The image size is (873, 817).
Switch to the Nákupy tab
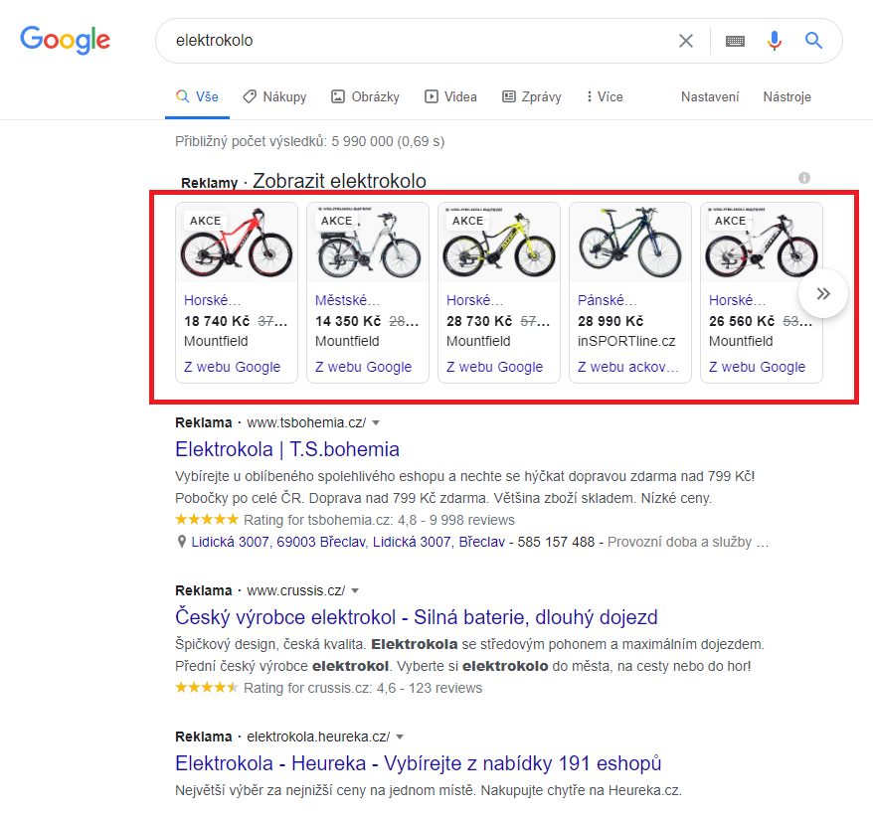pyautogui.click(x=274, y=96)
